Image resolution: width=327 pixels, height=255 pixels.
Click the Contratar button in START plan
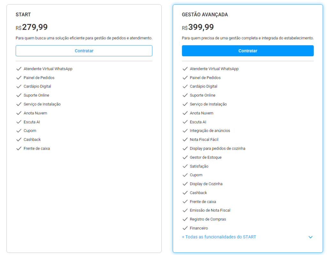point(84,51)
